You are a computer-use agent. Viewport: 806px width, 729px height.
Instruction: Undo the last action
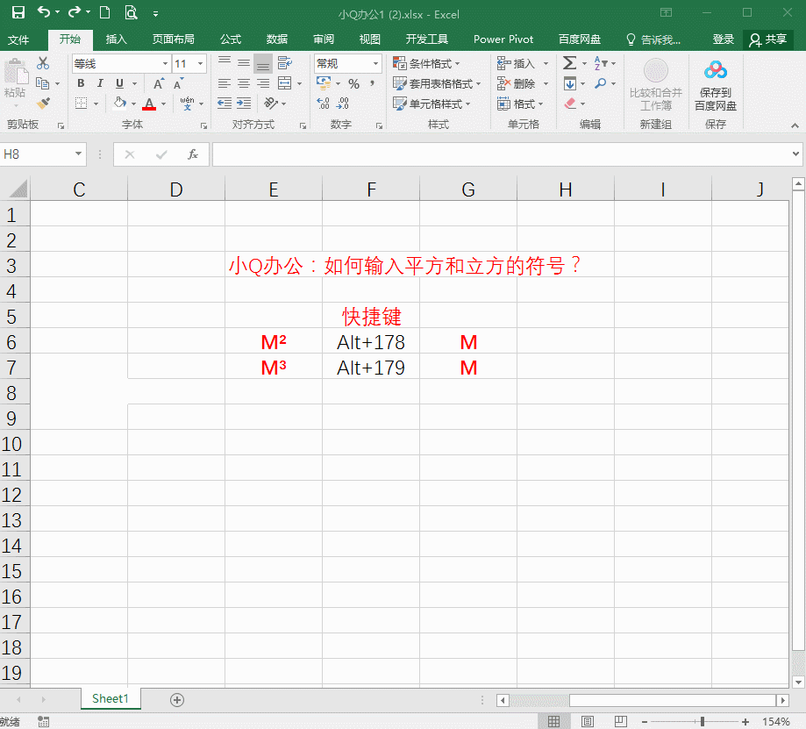click(x=44, y=11)
